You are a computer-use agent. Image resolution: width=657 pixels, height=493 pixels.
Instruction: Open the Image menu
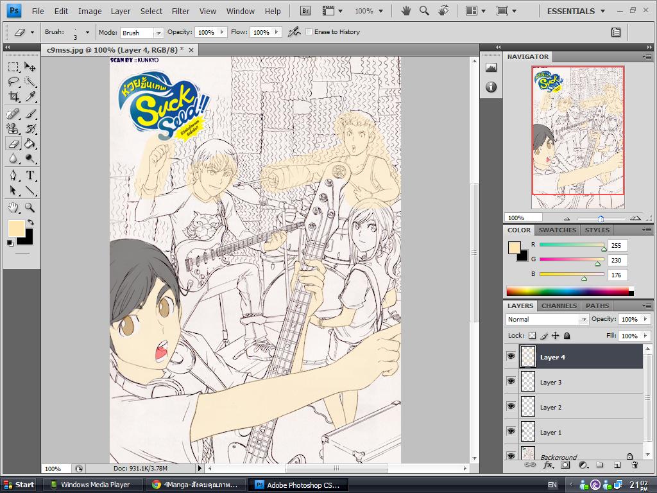tap(90, 12)
